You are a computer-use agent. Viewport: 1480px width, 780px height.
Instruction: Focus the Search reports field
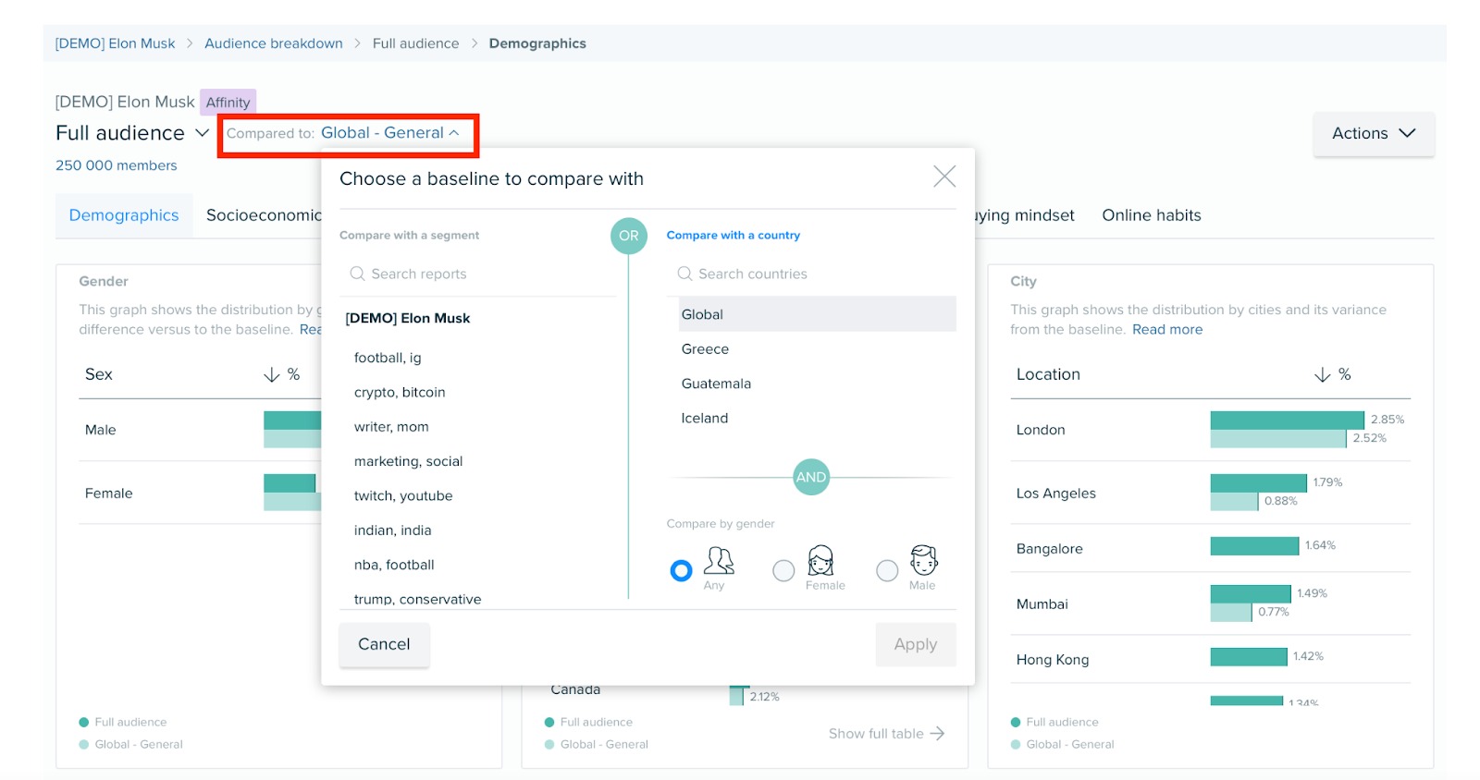(x=479, y=274)
